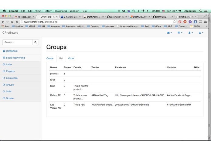Click the edit icon beside Projects
This screenshot has width=211, height=150.
4,71
